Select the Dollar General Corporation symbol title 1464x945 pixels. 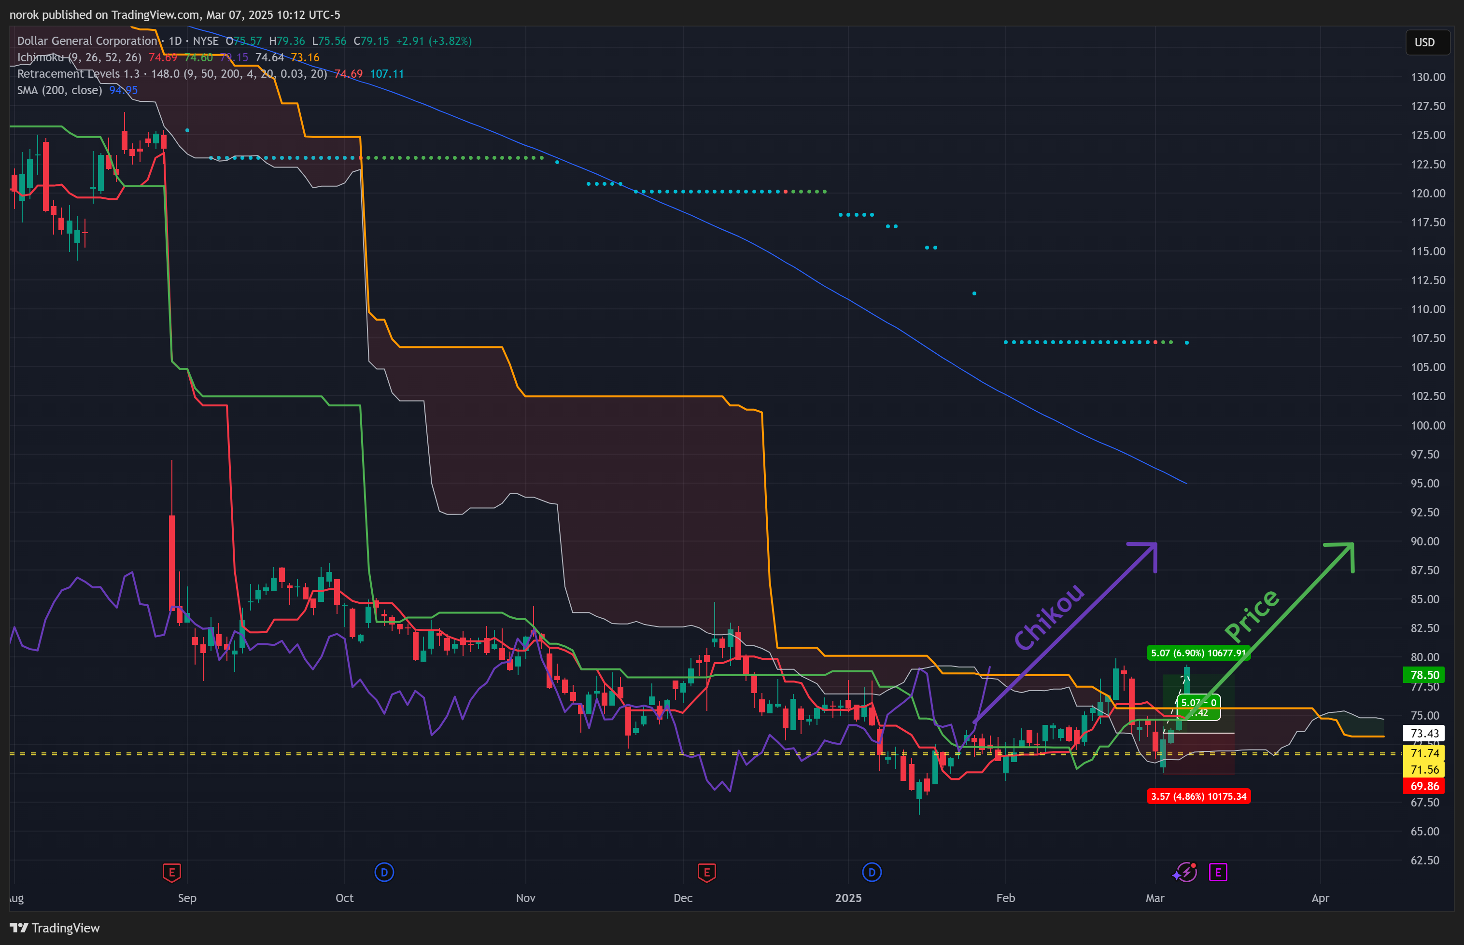(x=87, y=41)
